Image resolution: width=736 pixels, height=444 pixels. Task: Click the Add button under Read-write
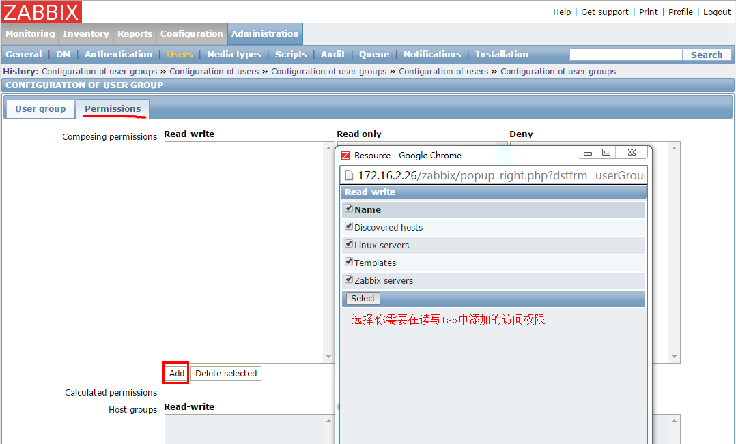(177, 373)
